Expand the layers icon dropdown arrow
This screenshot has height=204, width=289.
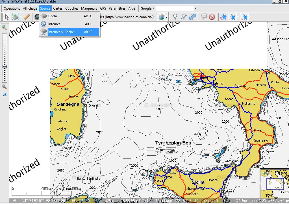pyautogui.click(x=166, y=17)
